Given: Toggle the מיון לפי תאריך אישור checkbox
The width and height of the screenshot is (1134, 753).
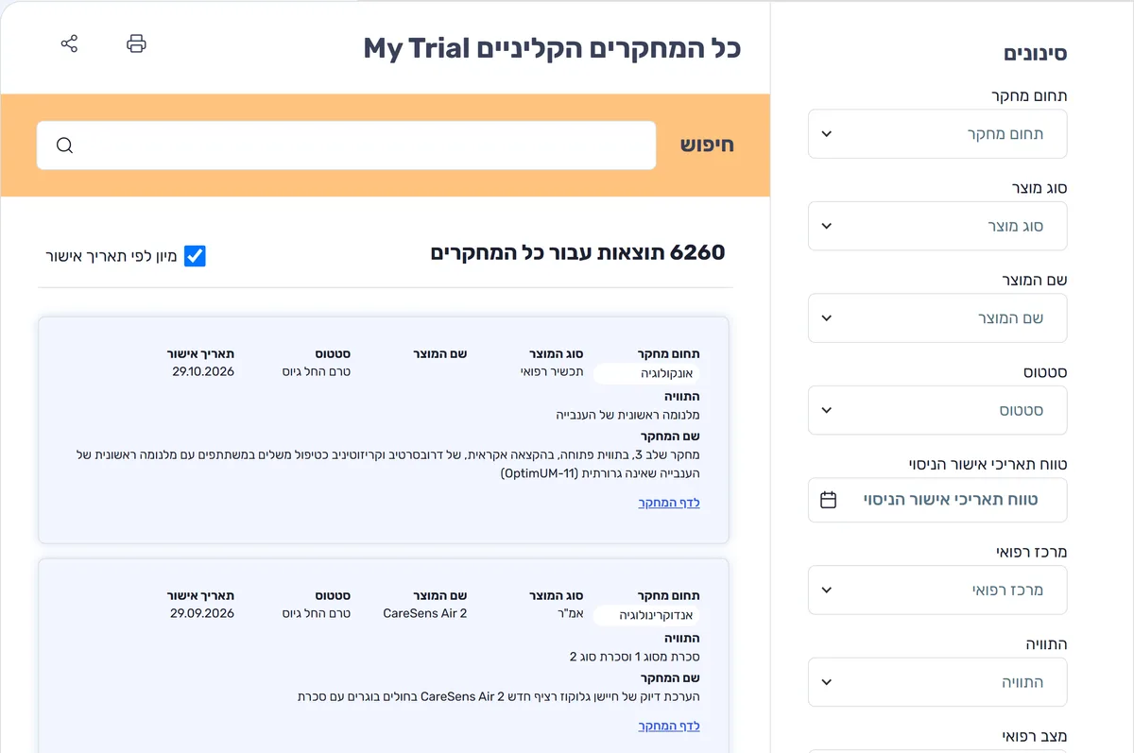Looking at the screenshot, I should (x=195, y=256).
